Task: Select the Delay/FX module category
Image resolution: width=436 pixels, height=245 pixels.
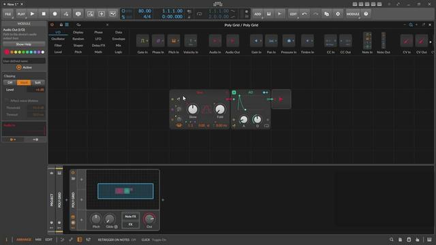Action: [98, 46]
